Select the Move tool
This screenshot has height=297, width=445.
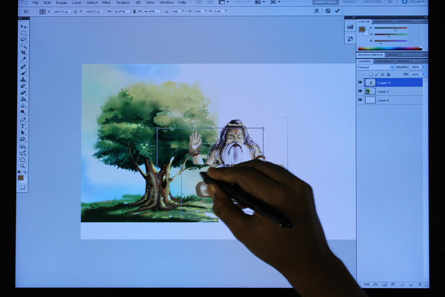(x=23, y=27)
